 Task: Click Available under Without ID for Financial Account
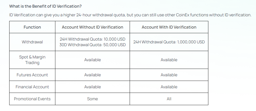coord(93,87)
